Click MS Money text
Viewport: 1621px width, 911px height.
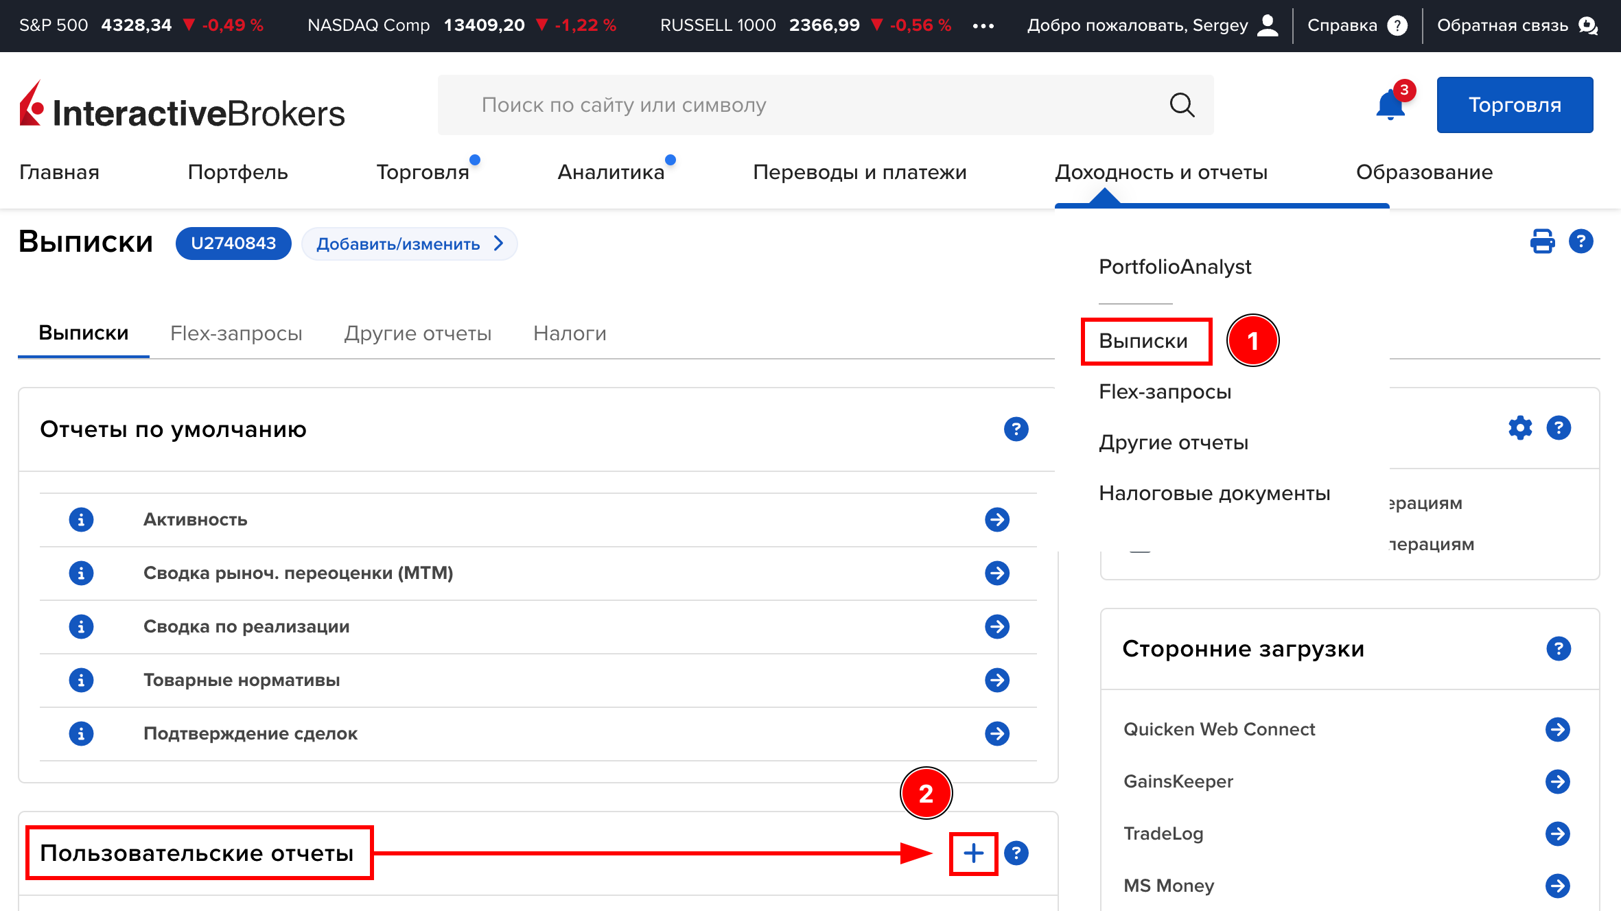[1169, 886]
